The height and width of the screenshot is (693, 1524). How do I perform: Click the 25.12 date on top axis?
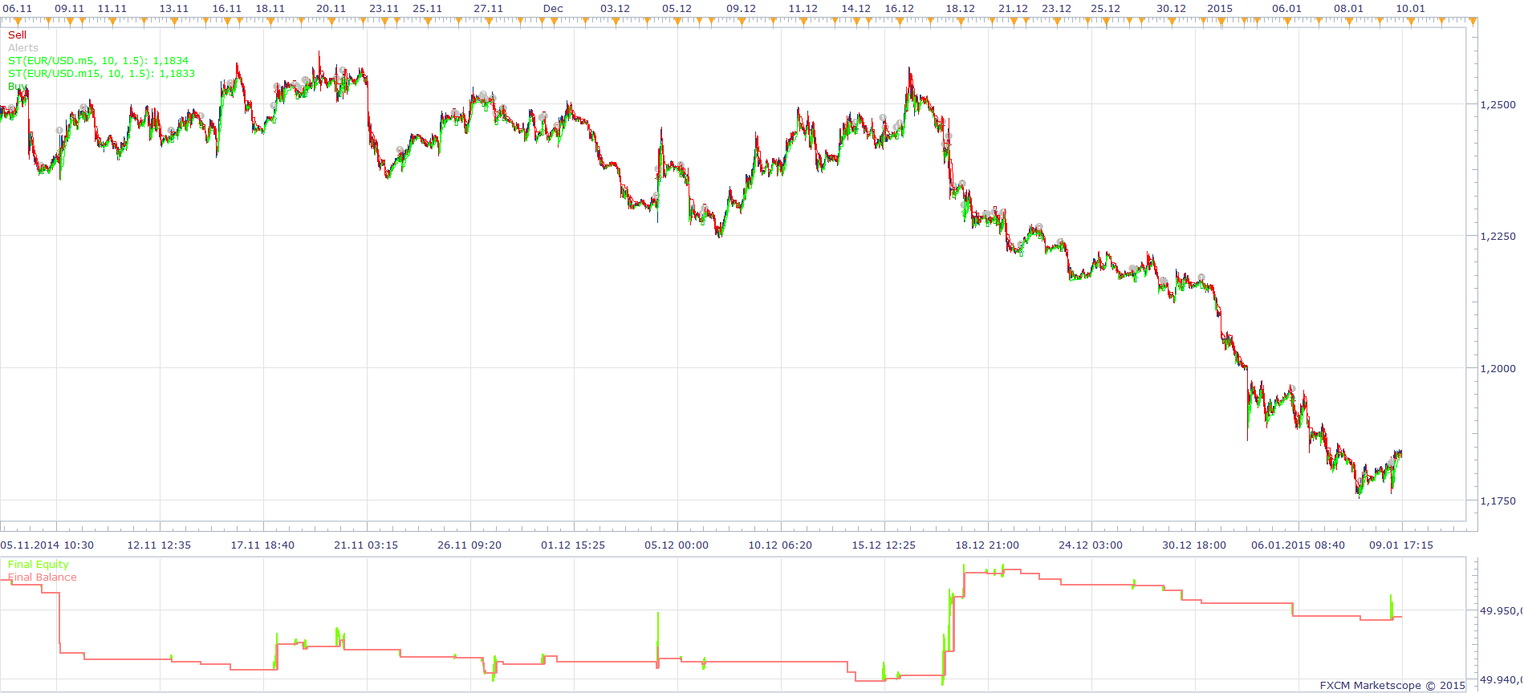click(x=1105, y=9)
